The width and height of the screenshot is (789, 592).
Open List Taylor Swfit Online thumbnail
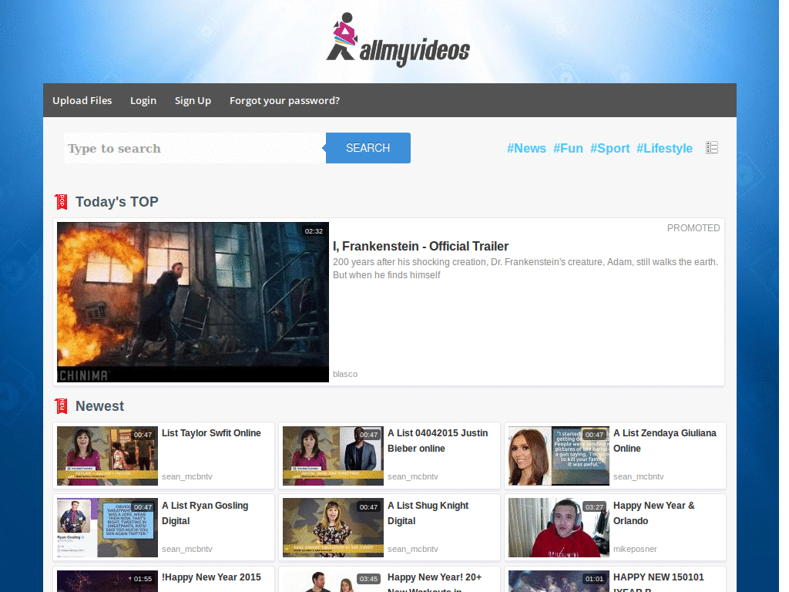click(x=107, y=456)
